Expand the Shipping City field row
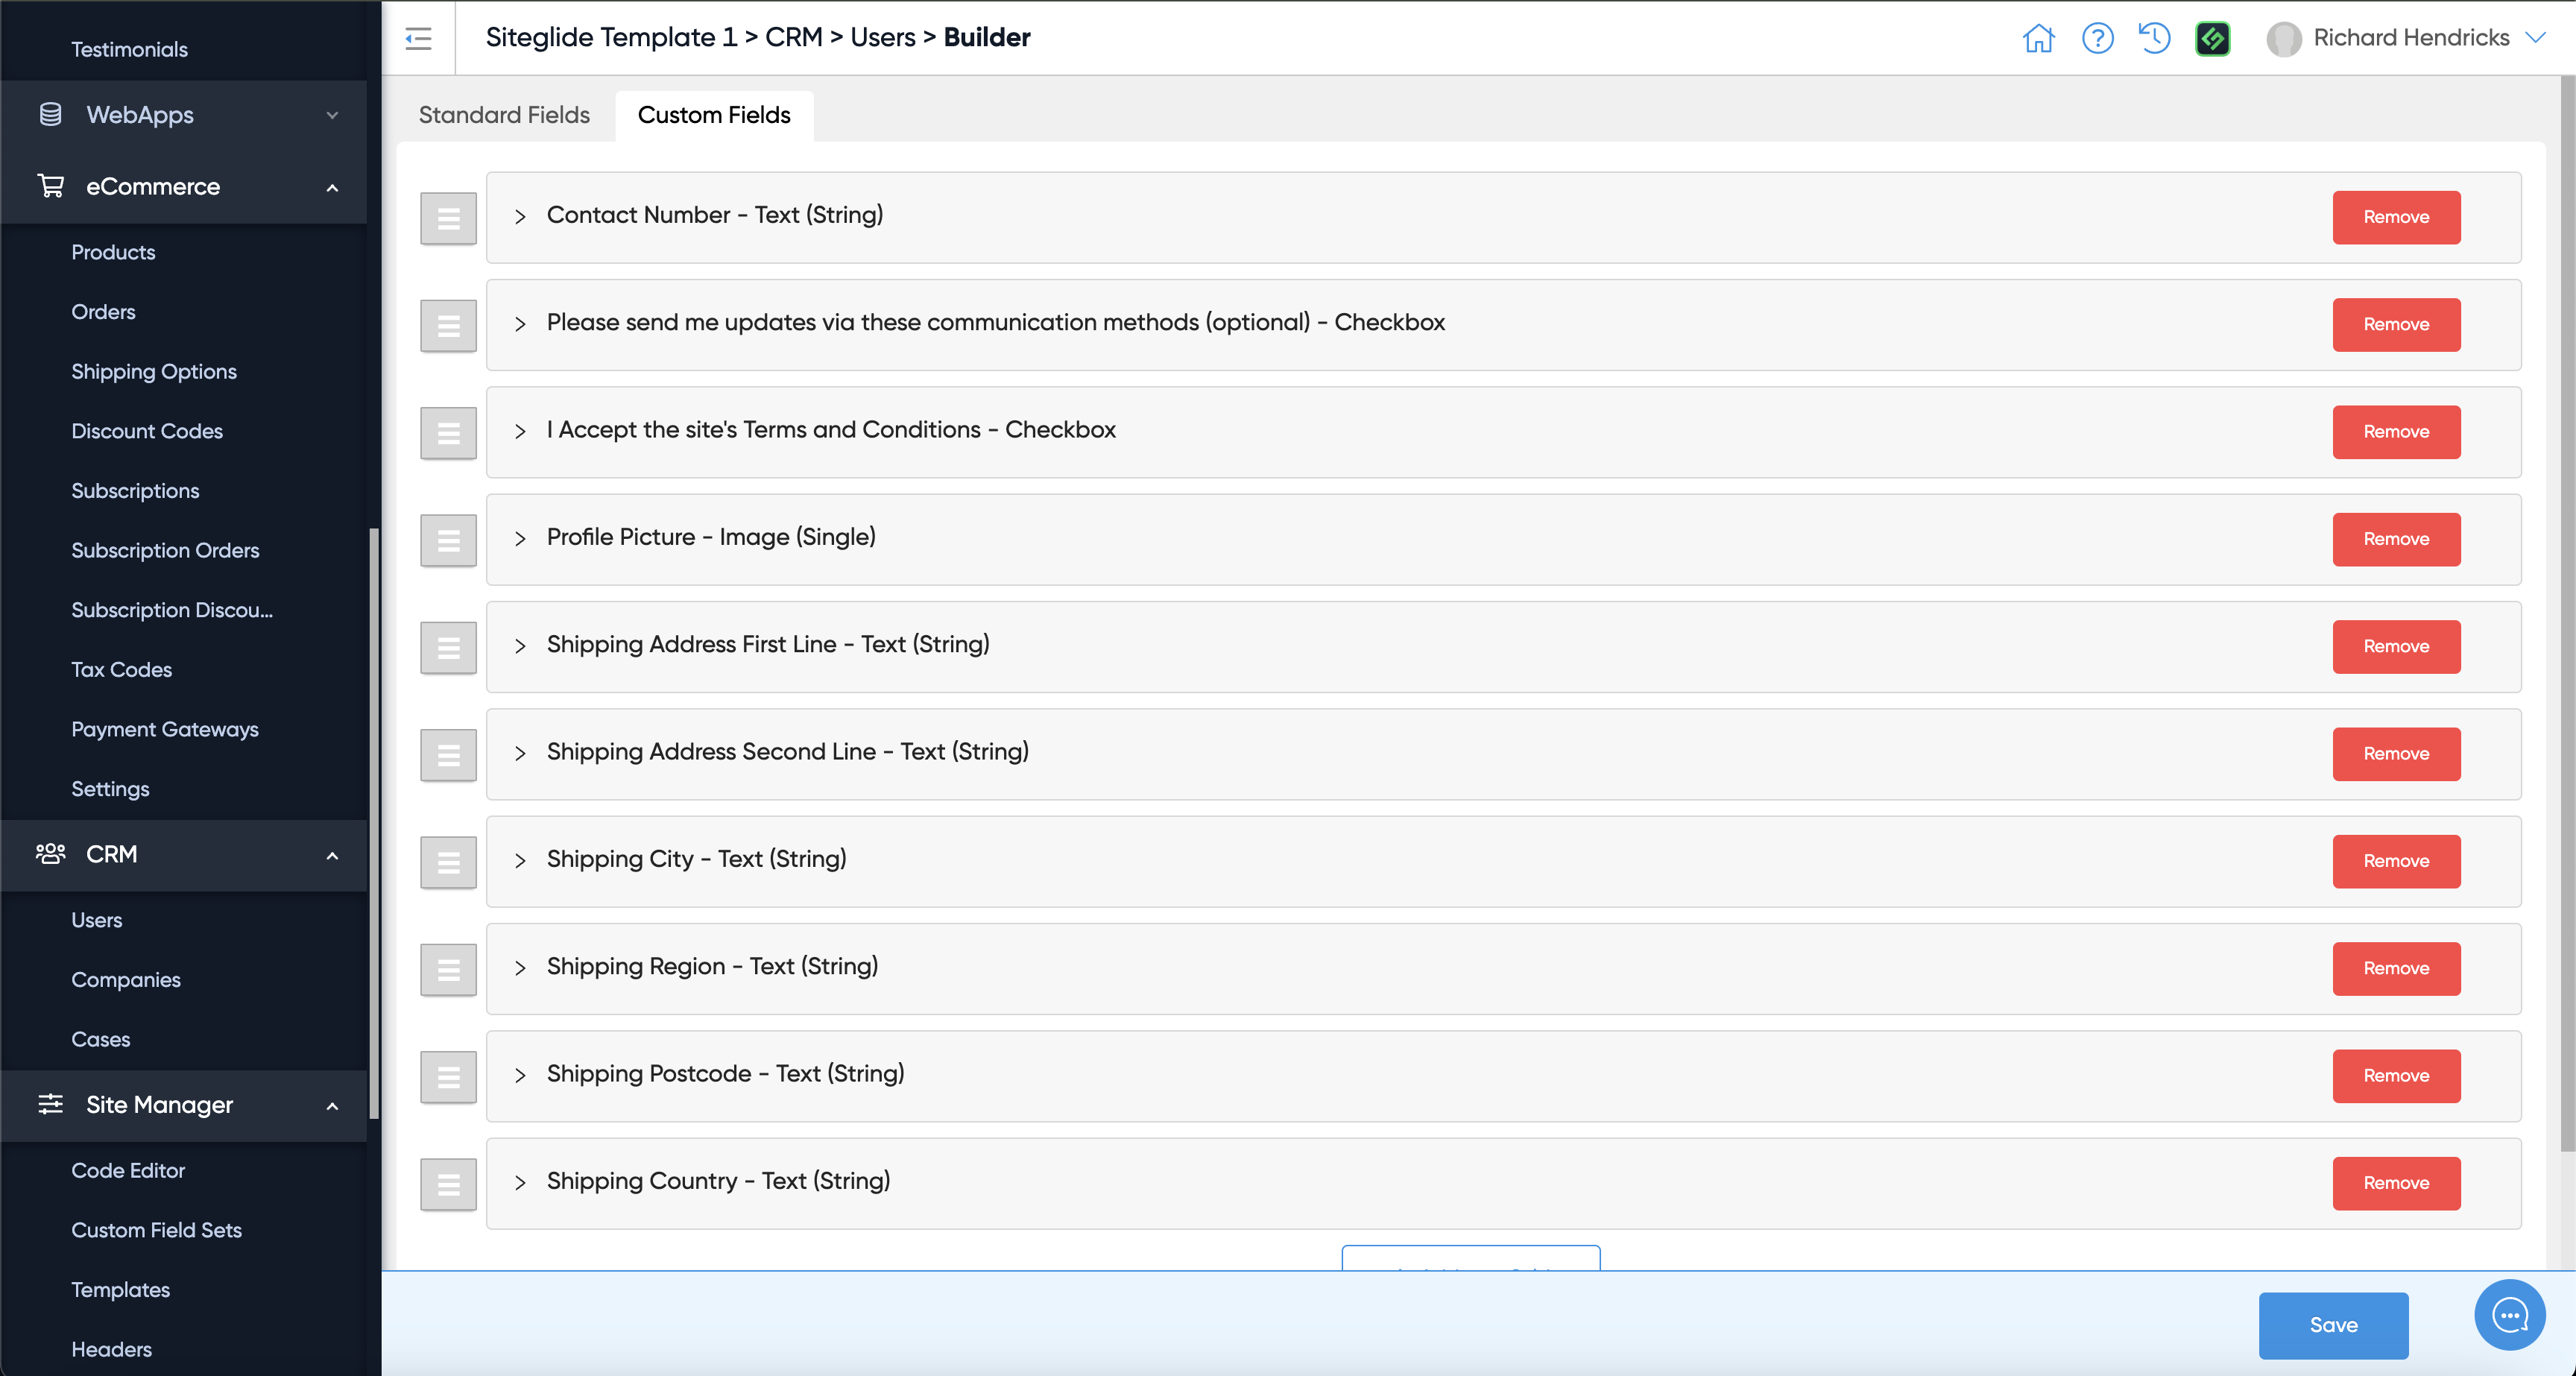 click(x=520, y=860)
